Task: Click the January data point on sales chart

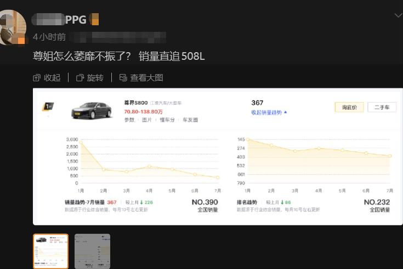Action: point(81,142)
